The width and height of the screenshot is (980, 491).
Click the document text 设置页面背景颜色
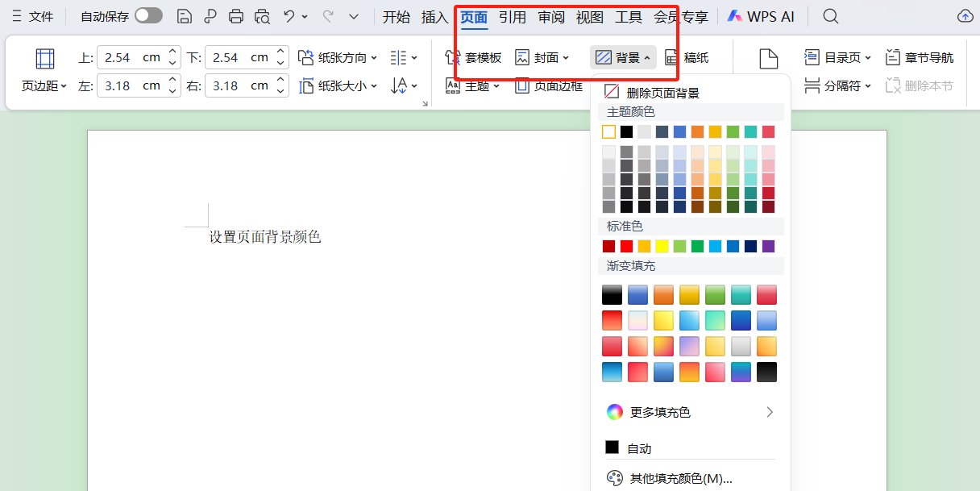click(265, 236)
